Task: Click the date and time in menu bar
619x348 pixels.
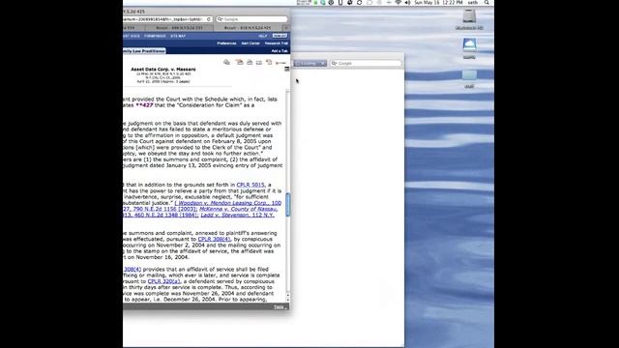Action: coord(438,2)
